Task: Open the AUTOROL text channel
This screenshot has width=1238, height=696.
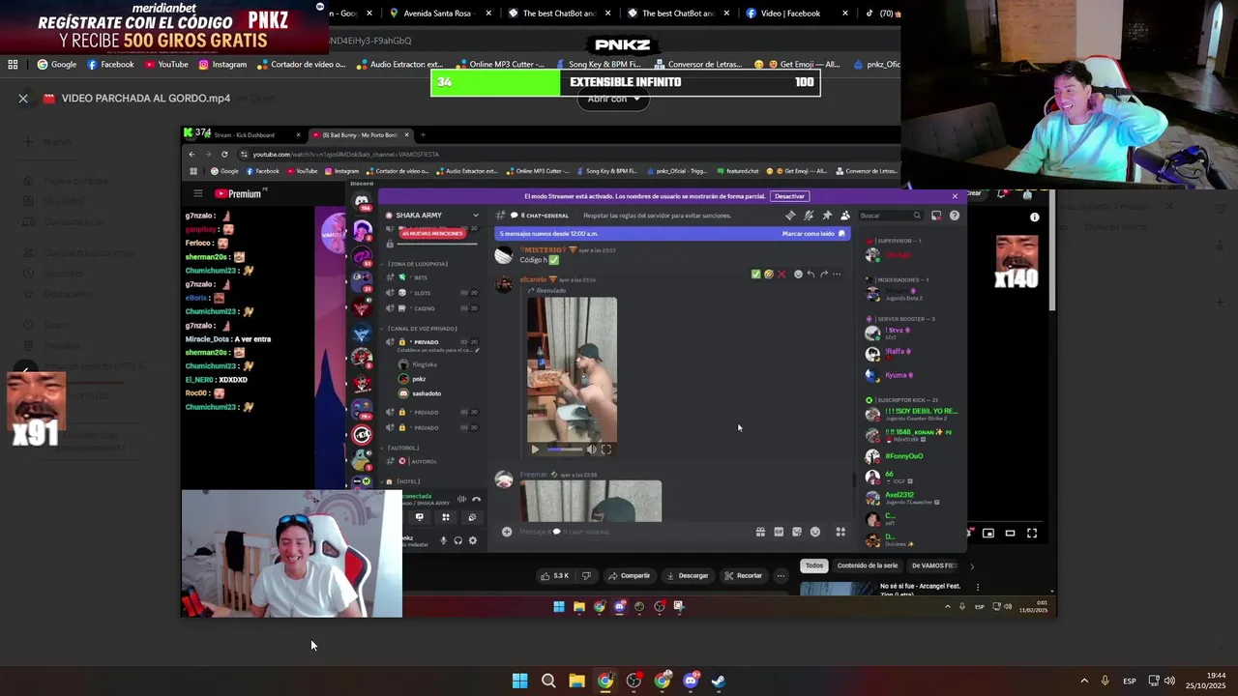Action: pyautogui.click(x=432, y=461)
